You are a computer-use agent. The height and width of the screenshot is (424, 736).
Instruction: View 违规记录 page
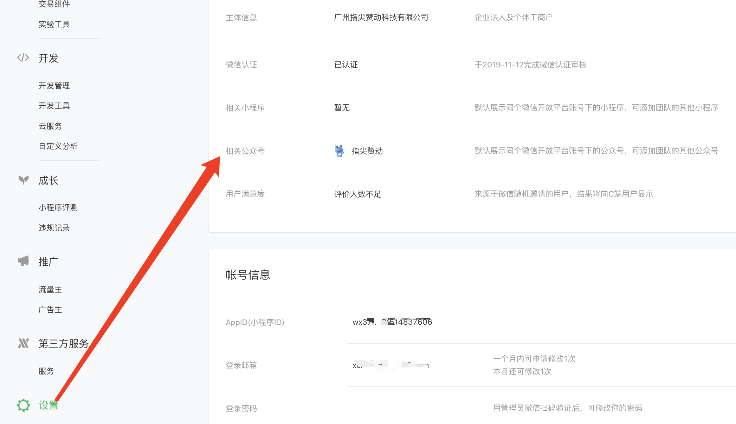(x=54, y=228)
